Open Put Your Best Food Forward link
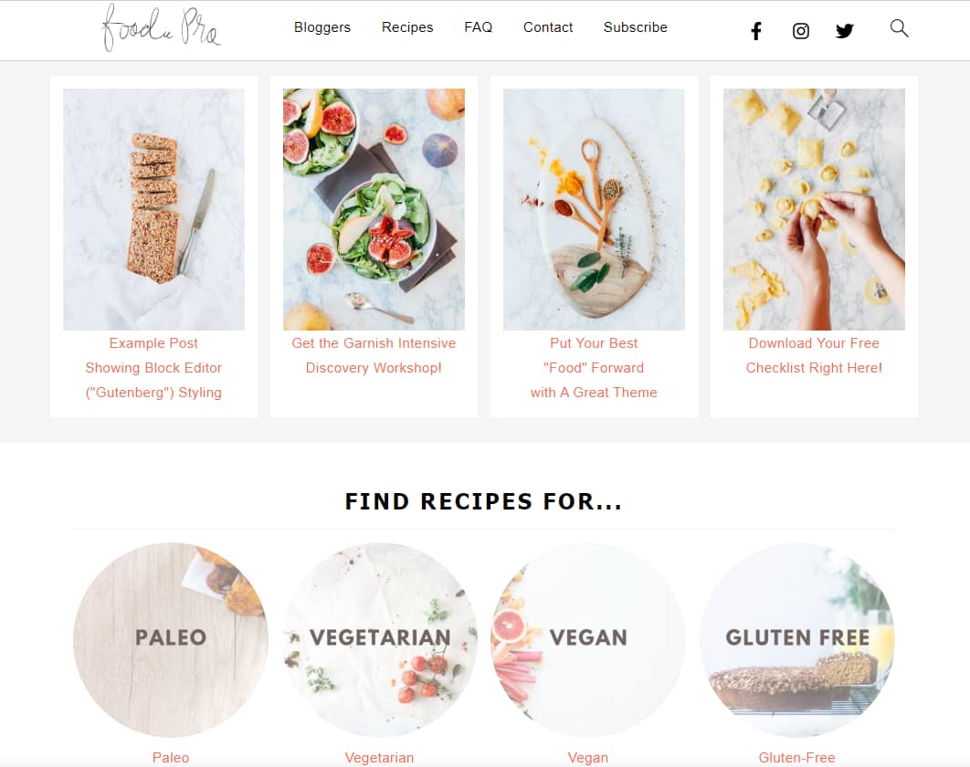970x767 pixels. 594,367
